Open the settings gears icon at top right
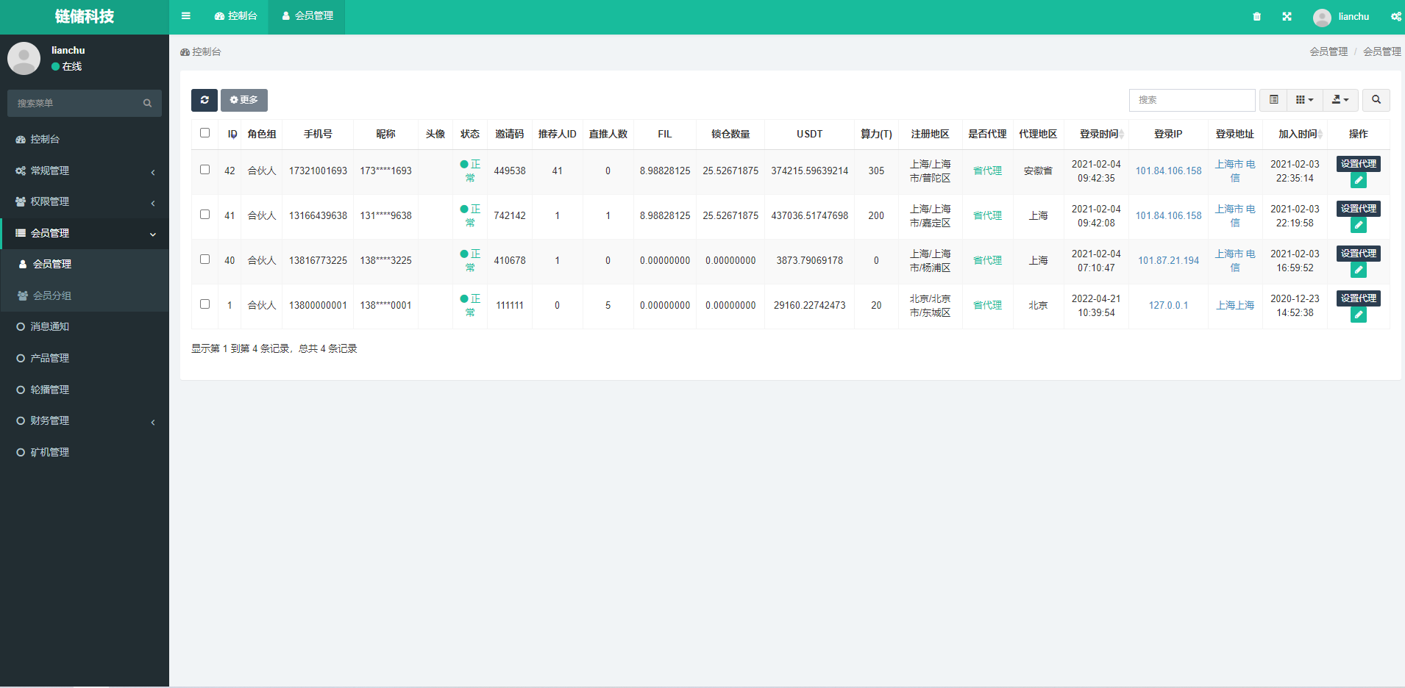 click(1395, 16)
